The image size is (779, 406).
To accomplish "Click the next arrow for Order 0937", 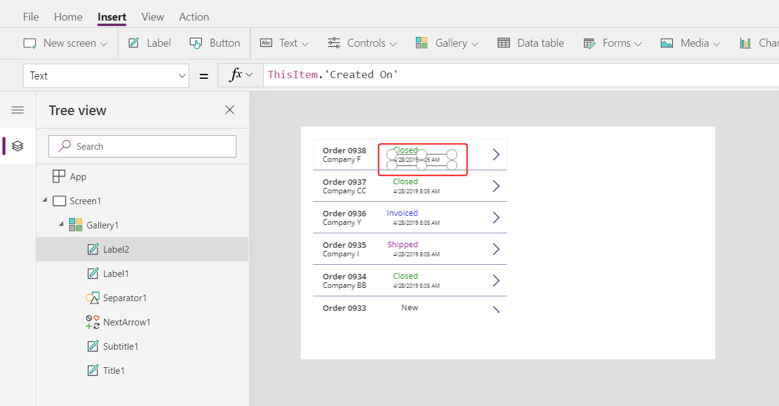I will 496,186.
